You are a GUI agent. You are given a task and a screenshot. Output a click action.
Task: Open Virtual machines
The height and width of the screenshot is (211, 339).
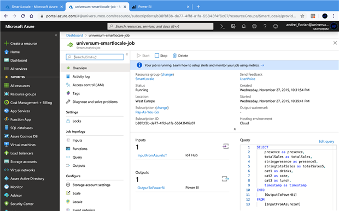pyautogui.click(x=20, y=144)
